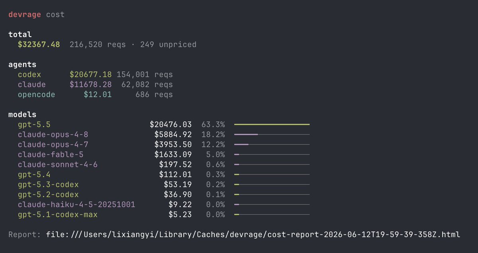
Task: Click the 'Report:' label
Action: click(25, 235)
